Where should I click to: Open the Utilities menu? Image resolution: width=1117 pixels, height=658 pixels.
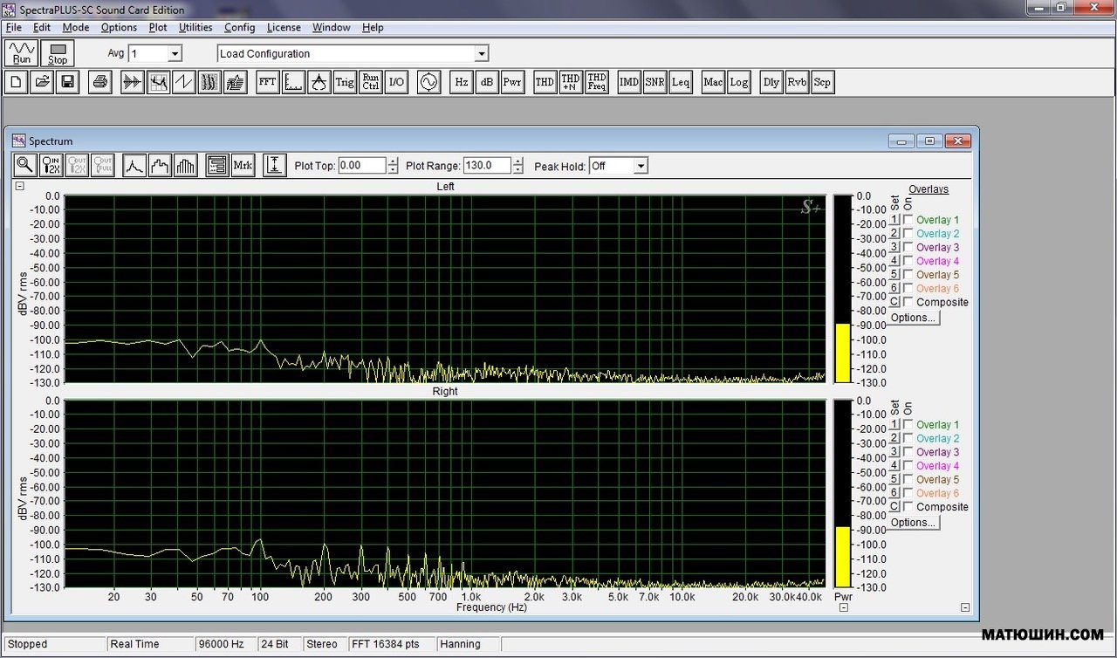[x=195, y=27]
